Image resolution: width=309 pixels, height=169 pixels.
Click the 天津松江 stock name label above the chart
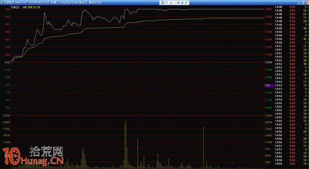pos(15,7)
